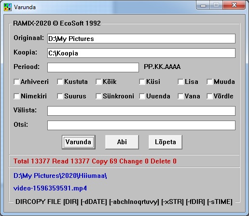Focus the Originaal path field

point(141,39)
